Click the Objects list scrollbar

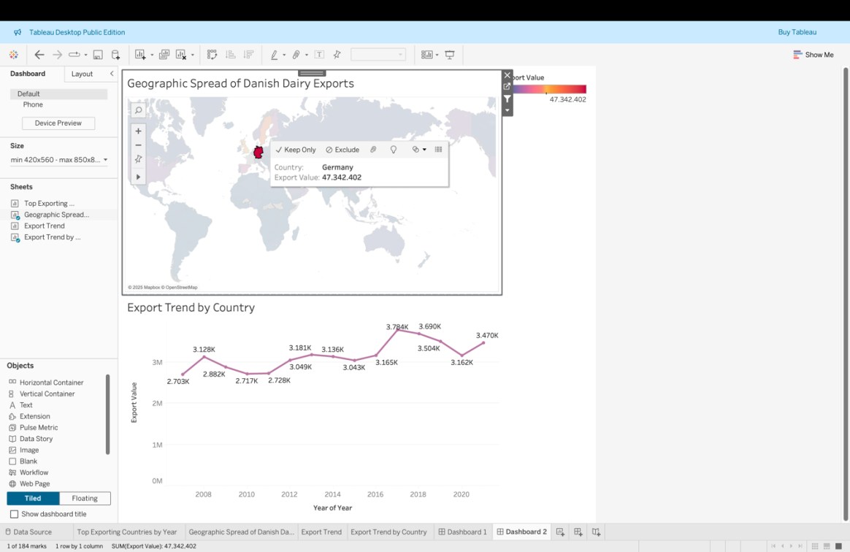click(x=107, y=414)
